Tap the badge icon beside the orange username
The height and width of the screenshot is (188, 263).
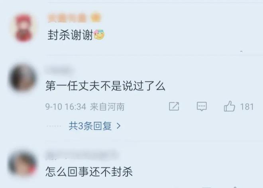[96, 18]
